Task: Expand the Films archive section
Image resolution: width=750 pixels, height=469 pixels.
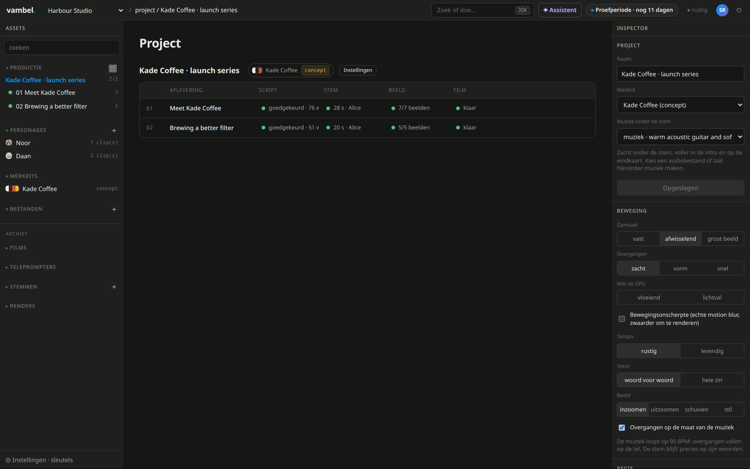Action: (x=16, y=248)
